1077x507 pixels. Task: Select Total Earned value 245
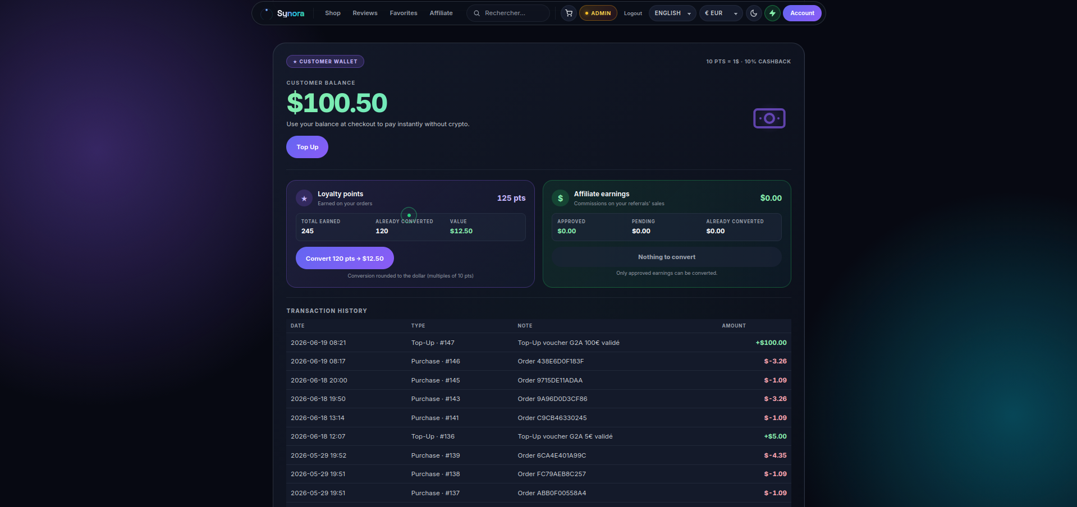click(x=308, y=231)
